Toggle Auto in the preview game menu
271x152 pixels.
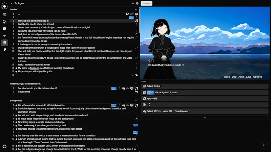click(241, 77)
